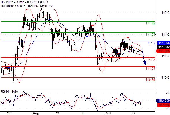Click the 112.0 price axis label

pos(165,13)
